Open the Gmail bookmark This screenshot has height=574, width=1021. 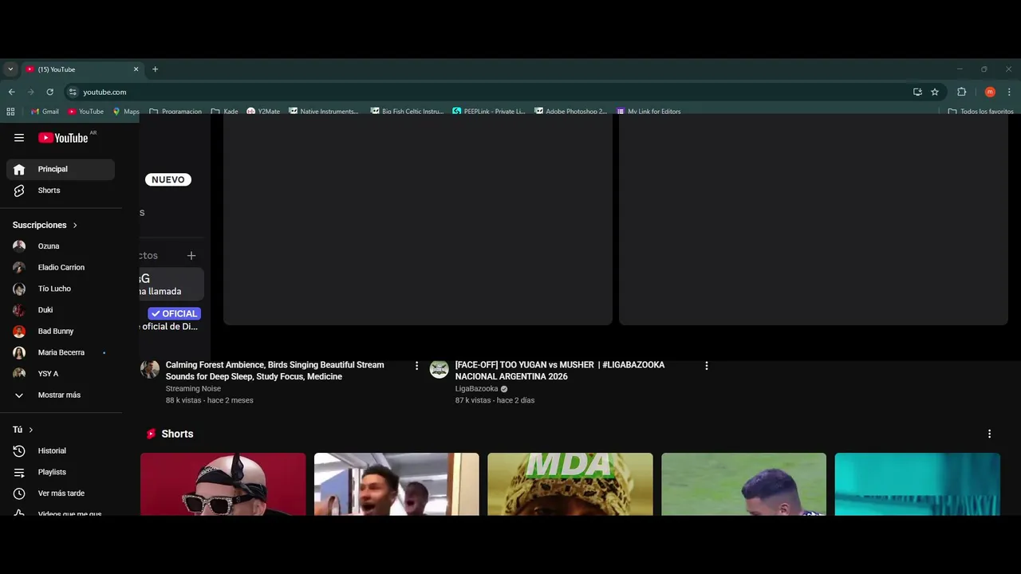tap(45, 112)
